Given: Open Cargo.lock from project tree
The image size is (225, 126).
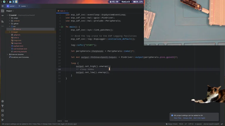Looking at the screenshot, I should tap(17, 41).
